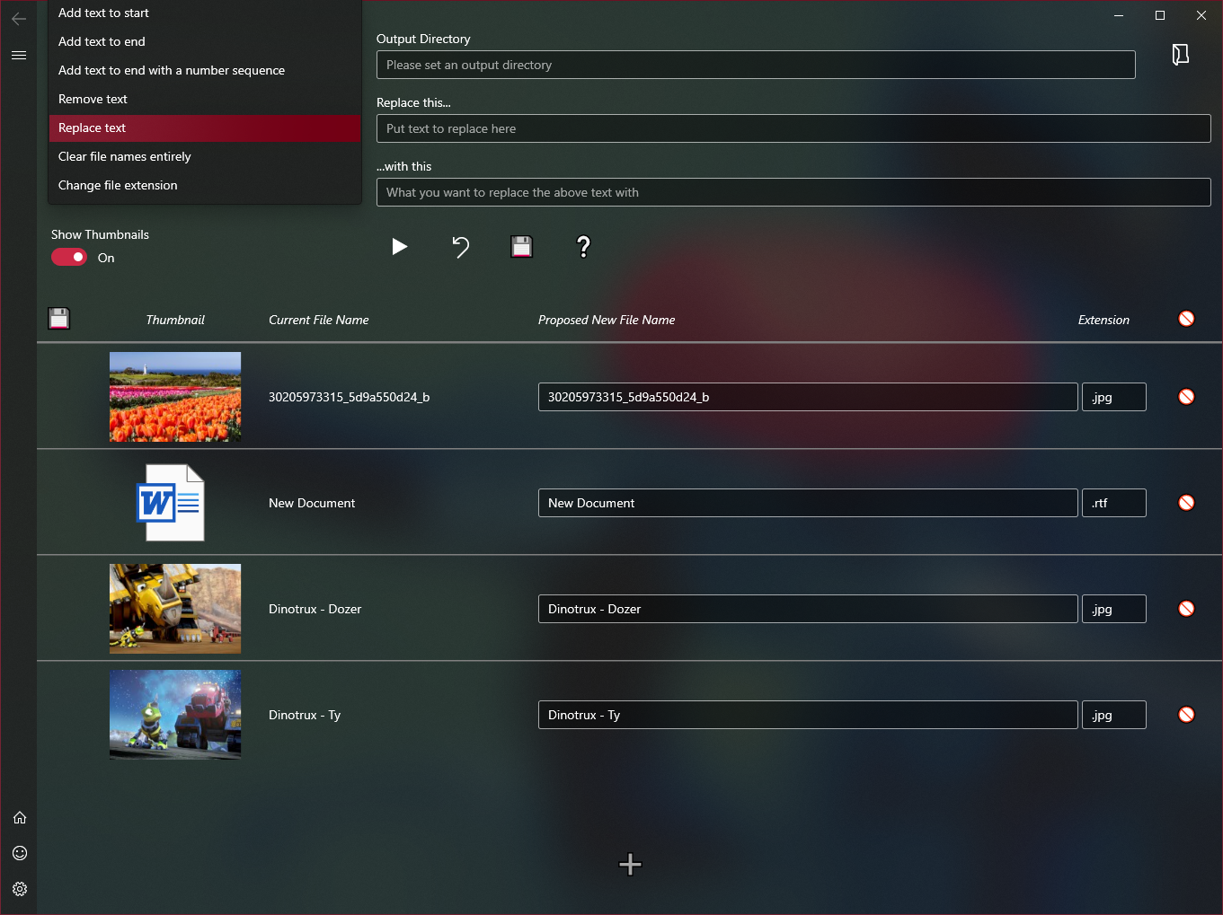Send feedback using the smiley icon
The height and width of the screenshot is (915, 1223).
20,853
